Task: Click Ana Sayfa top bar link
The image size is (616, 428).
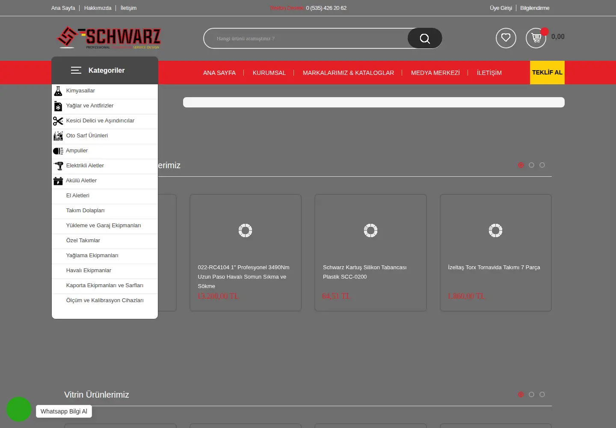Action: 63,8
